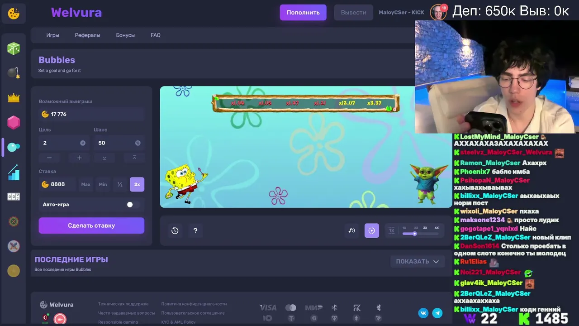
Task: Open the crossed swords game
Action: click(14, 246)
